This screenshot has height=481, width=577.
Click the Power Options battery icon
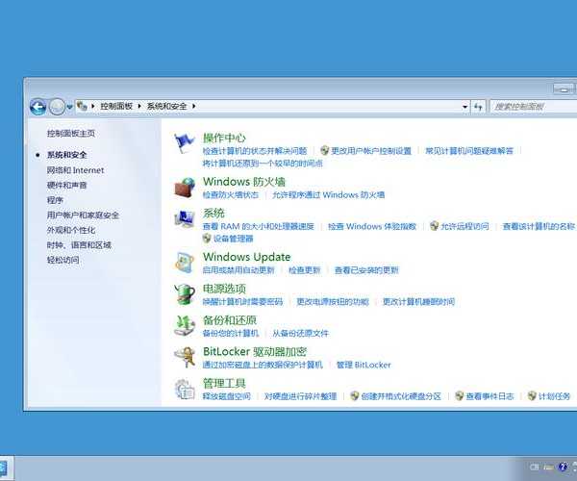click(x=185, y=294)
